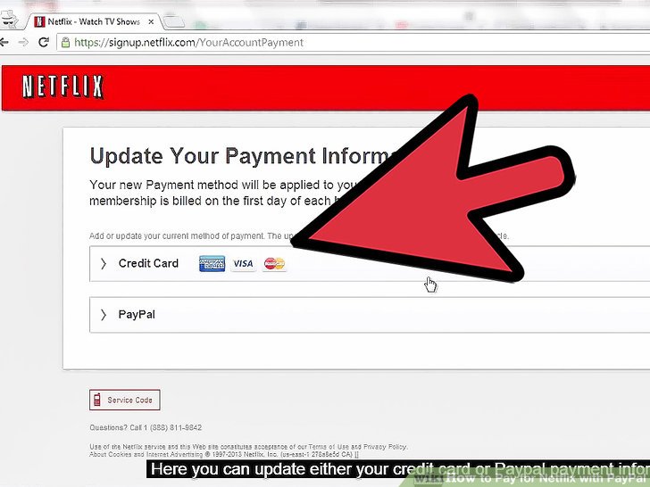Close the Netflix browser tab
Viewport: 650px width, 487px height.
151,21
